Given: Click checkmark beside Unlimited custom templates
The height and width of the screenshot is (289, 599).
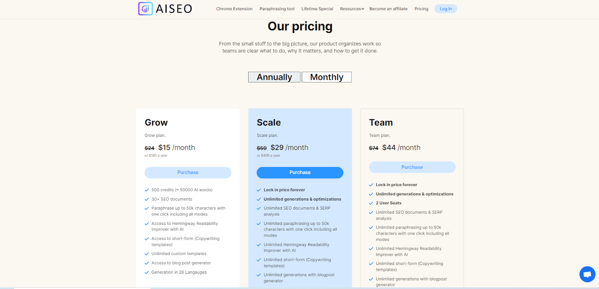Looking at the screenshot, I should pyautogui.click(x=147, y=254).
